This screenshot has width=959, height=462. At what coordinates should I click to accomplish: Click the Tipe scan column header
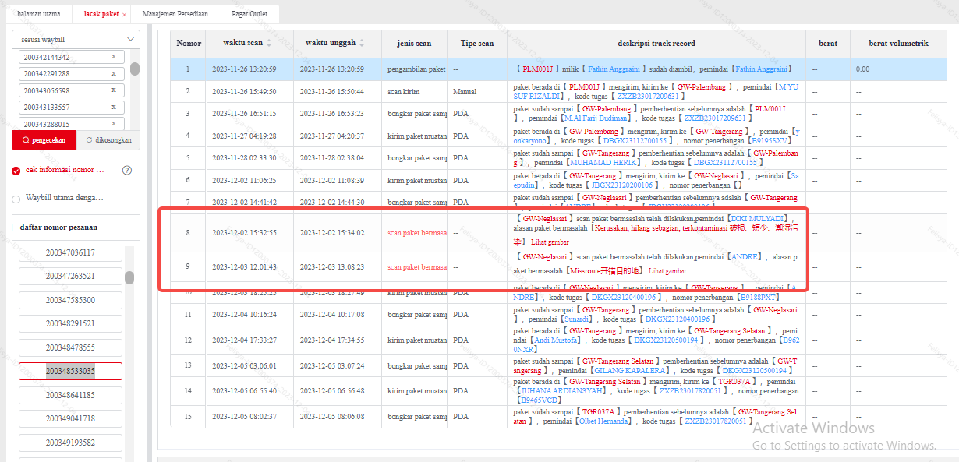[x=477, y=43]
